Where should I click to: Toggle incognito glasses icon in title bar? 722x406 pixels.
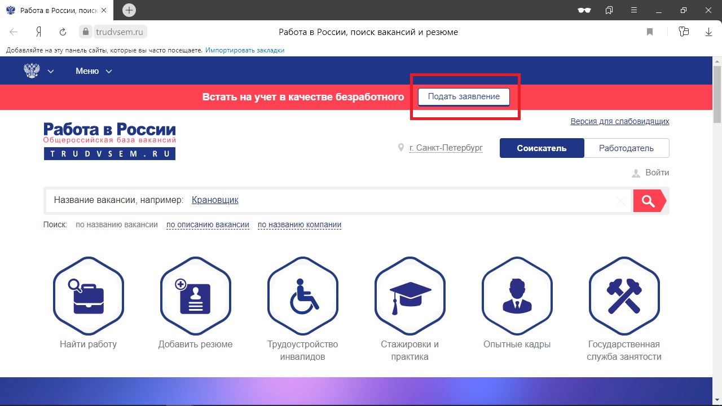(584, 10)
